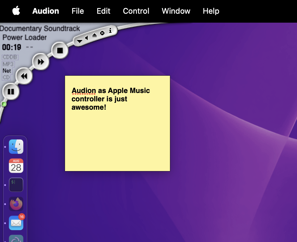Image resolution: width=297 pixels, height=242 pixels.
Task: Open the terminal app in the Dock
Action: (16, 185)
